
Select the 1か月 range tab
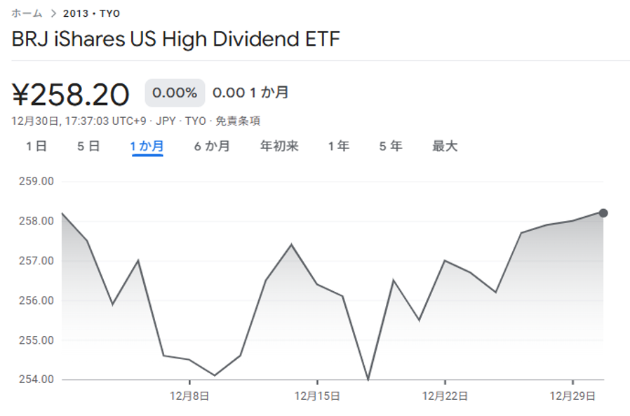point(147,146)
